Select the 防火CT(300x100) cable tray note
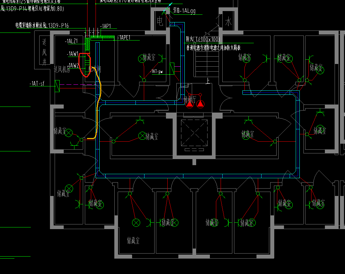 coord(203,39)
